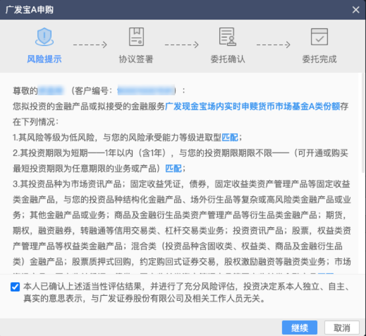Select the 委托确认 step label

(x=227, y=59)
